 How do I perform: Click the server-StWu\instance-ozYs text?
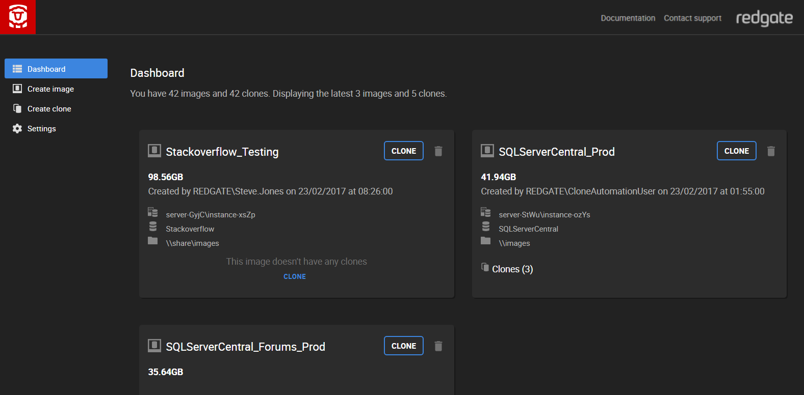(x=544, y=215)
